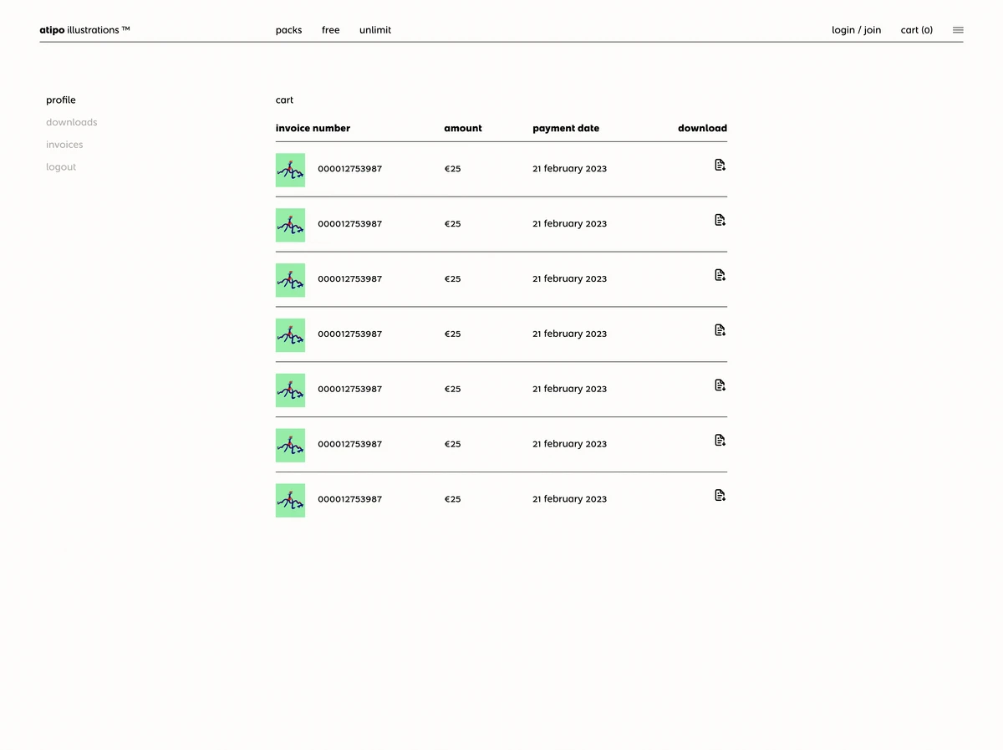Open the cart showing zero items
Screen dimensions: 1003x750
[916, 29]
